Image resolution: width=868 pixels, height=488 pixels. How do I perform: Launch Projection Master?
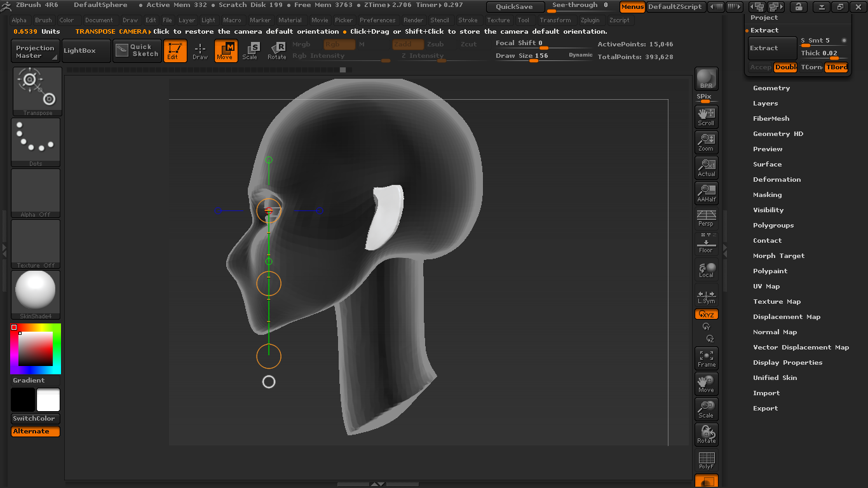(x=36, y=51)
